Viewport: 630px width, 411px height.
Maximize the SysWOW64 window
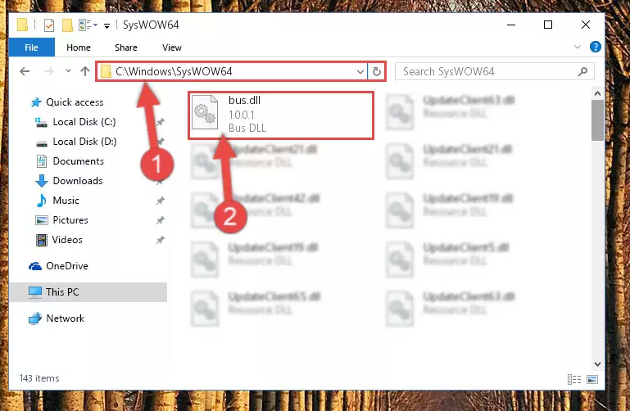[548, 25]
